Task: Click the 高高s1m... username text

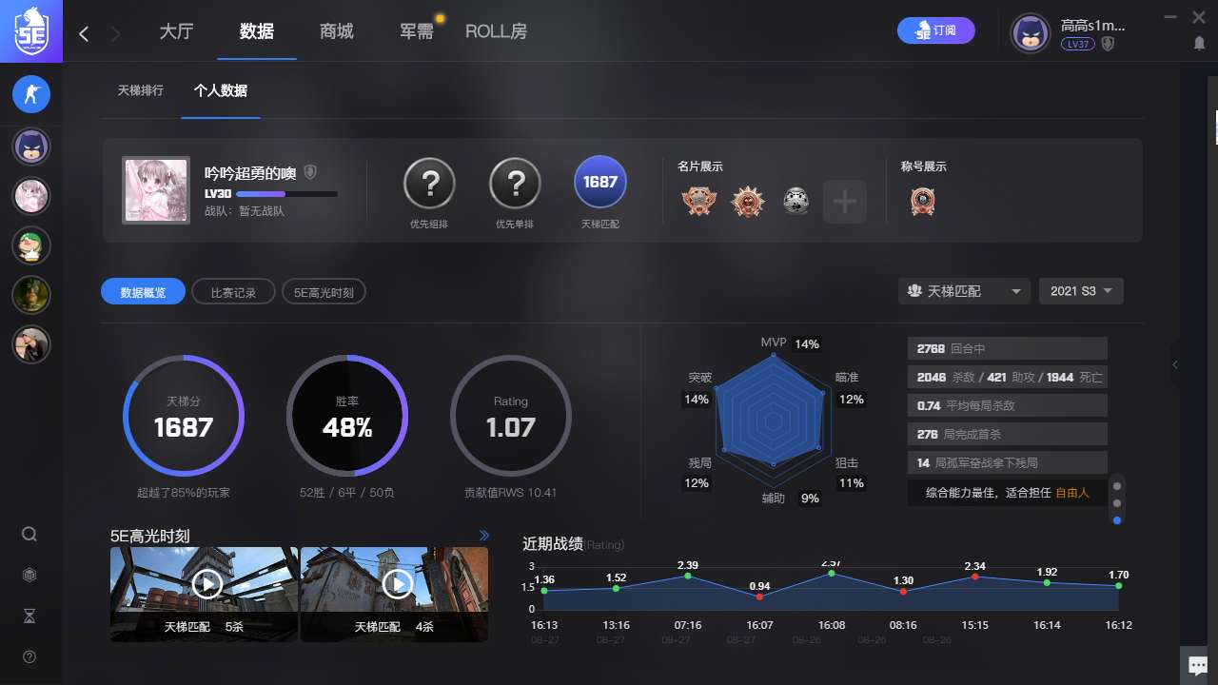Action: [1093, 26]
